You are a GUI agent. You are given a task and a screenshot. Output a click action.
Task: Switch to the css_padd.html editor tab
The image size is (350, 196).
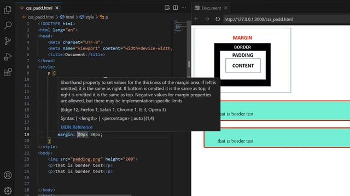coord(39,8)
